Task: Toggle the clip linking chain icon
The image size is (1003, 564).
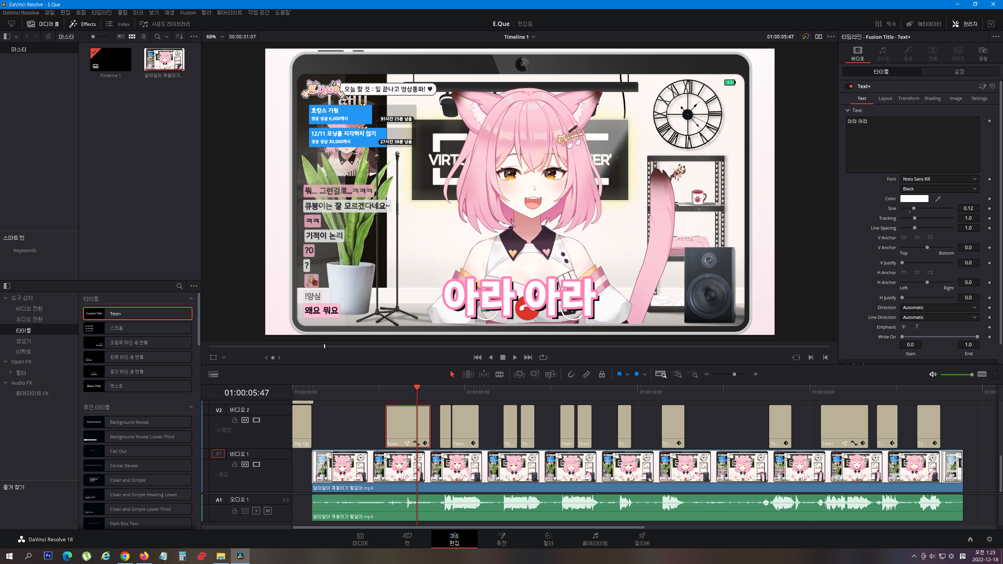Action: pos(586,374)
